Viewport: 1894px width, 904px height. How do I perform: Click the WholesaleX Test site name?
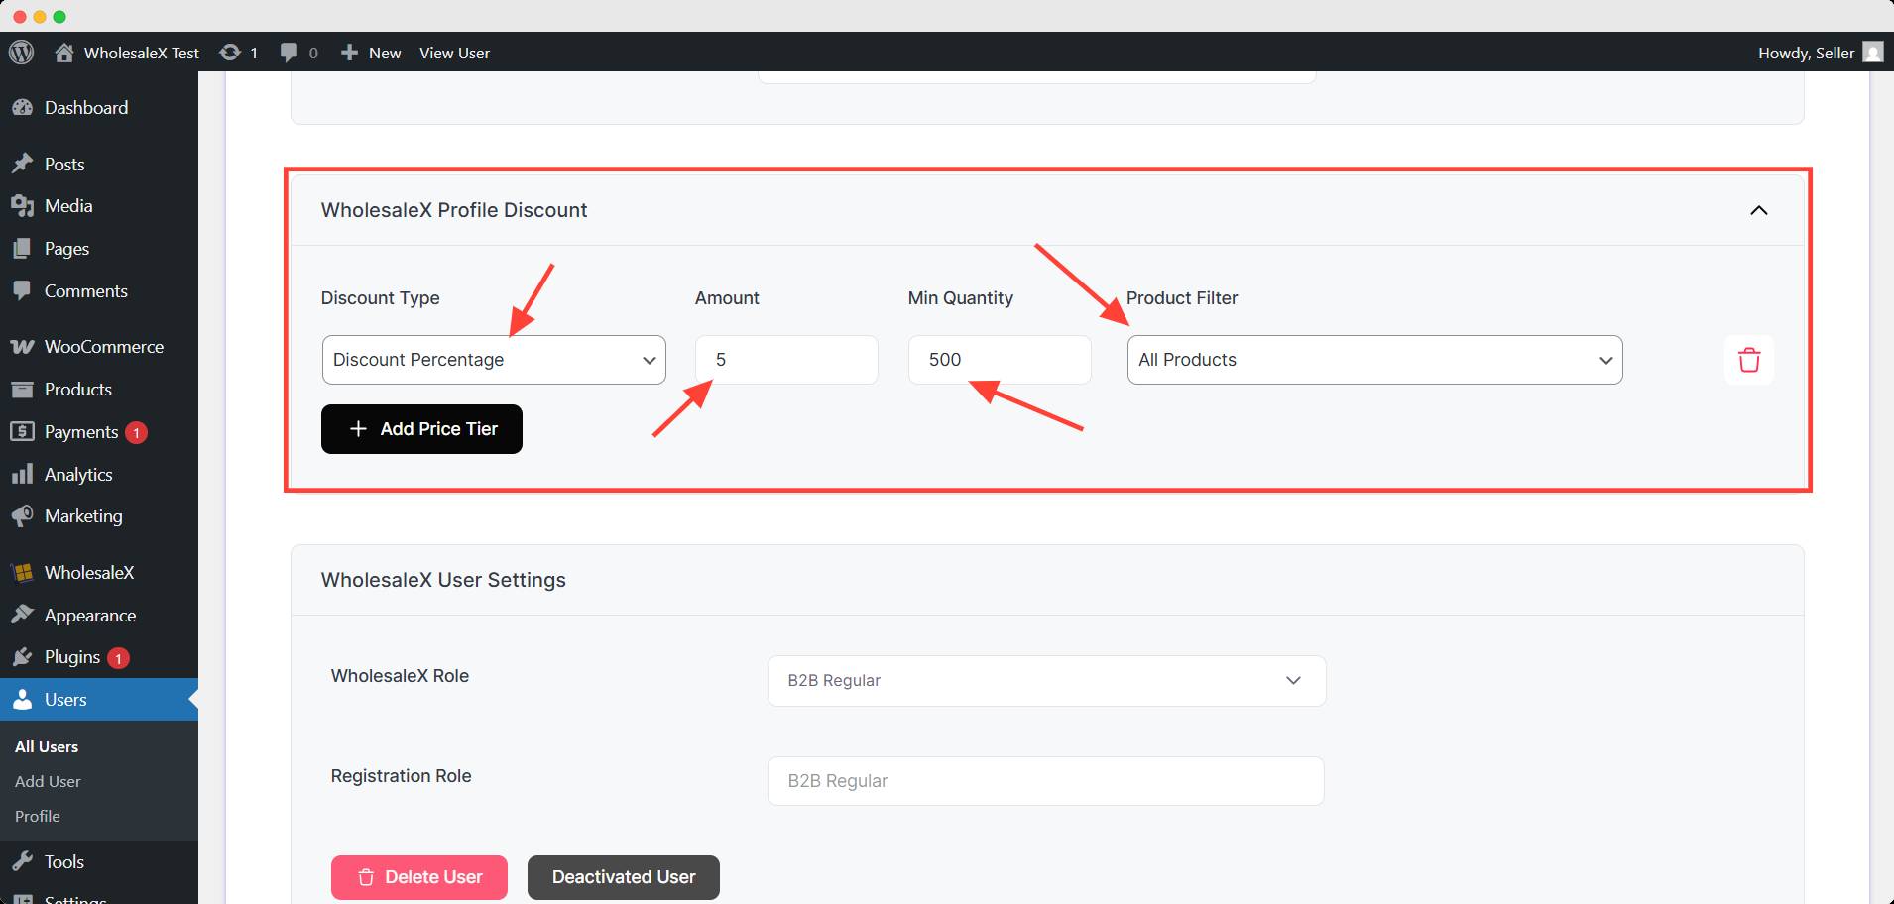pos(142,53)
